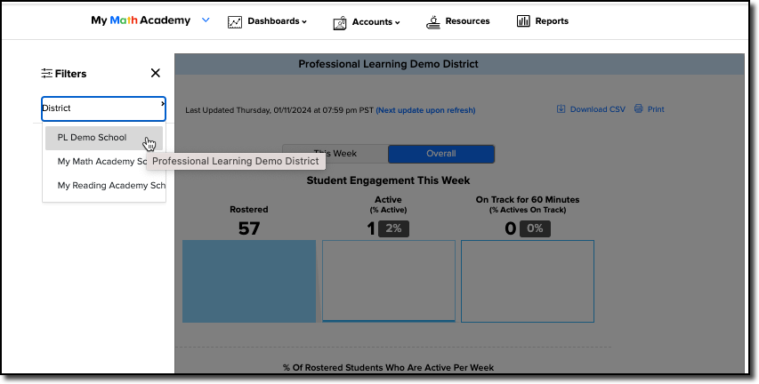Screen dimensions: 759x384
Task: Click the Rostered 57 bar
Action: coord(249,281)
